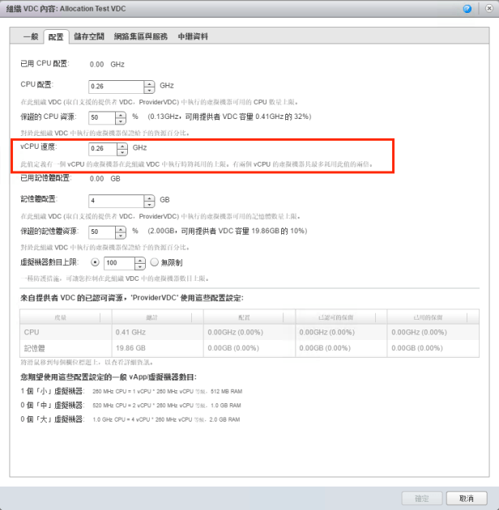Click the 記憶體配置 input field
499x510 pixels.
(115, 200)
